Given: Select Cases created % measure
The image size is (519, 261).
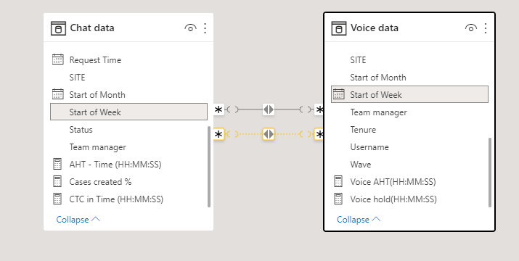Looking at the screenshot, I should [x=100, y=181].
